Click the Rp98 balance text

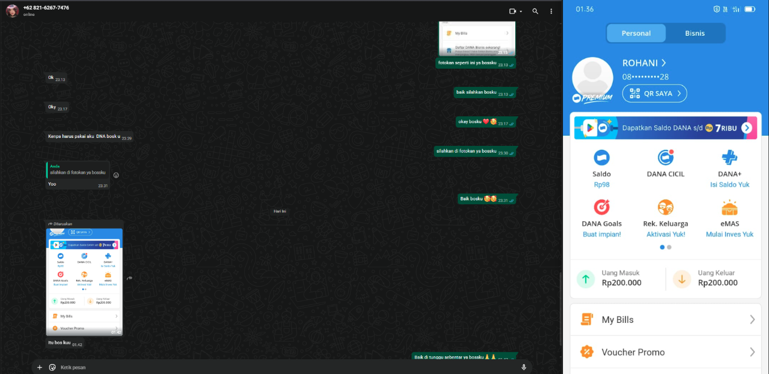[x=602, y=184]
